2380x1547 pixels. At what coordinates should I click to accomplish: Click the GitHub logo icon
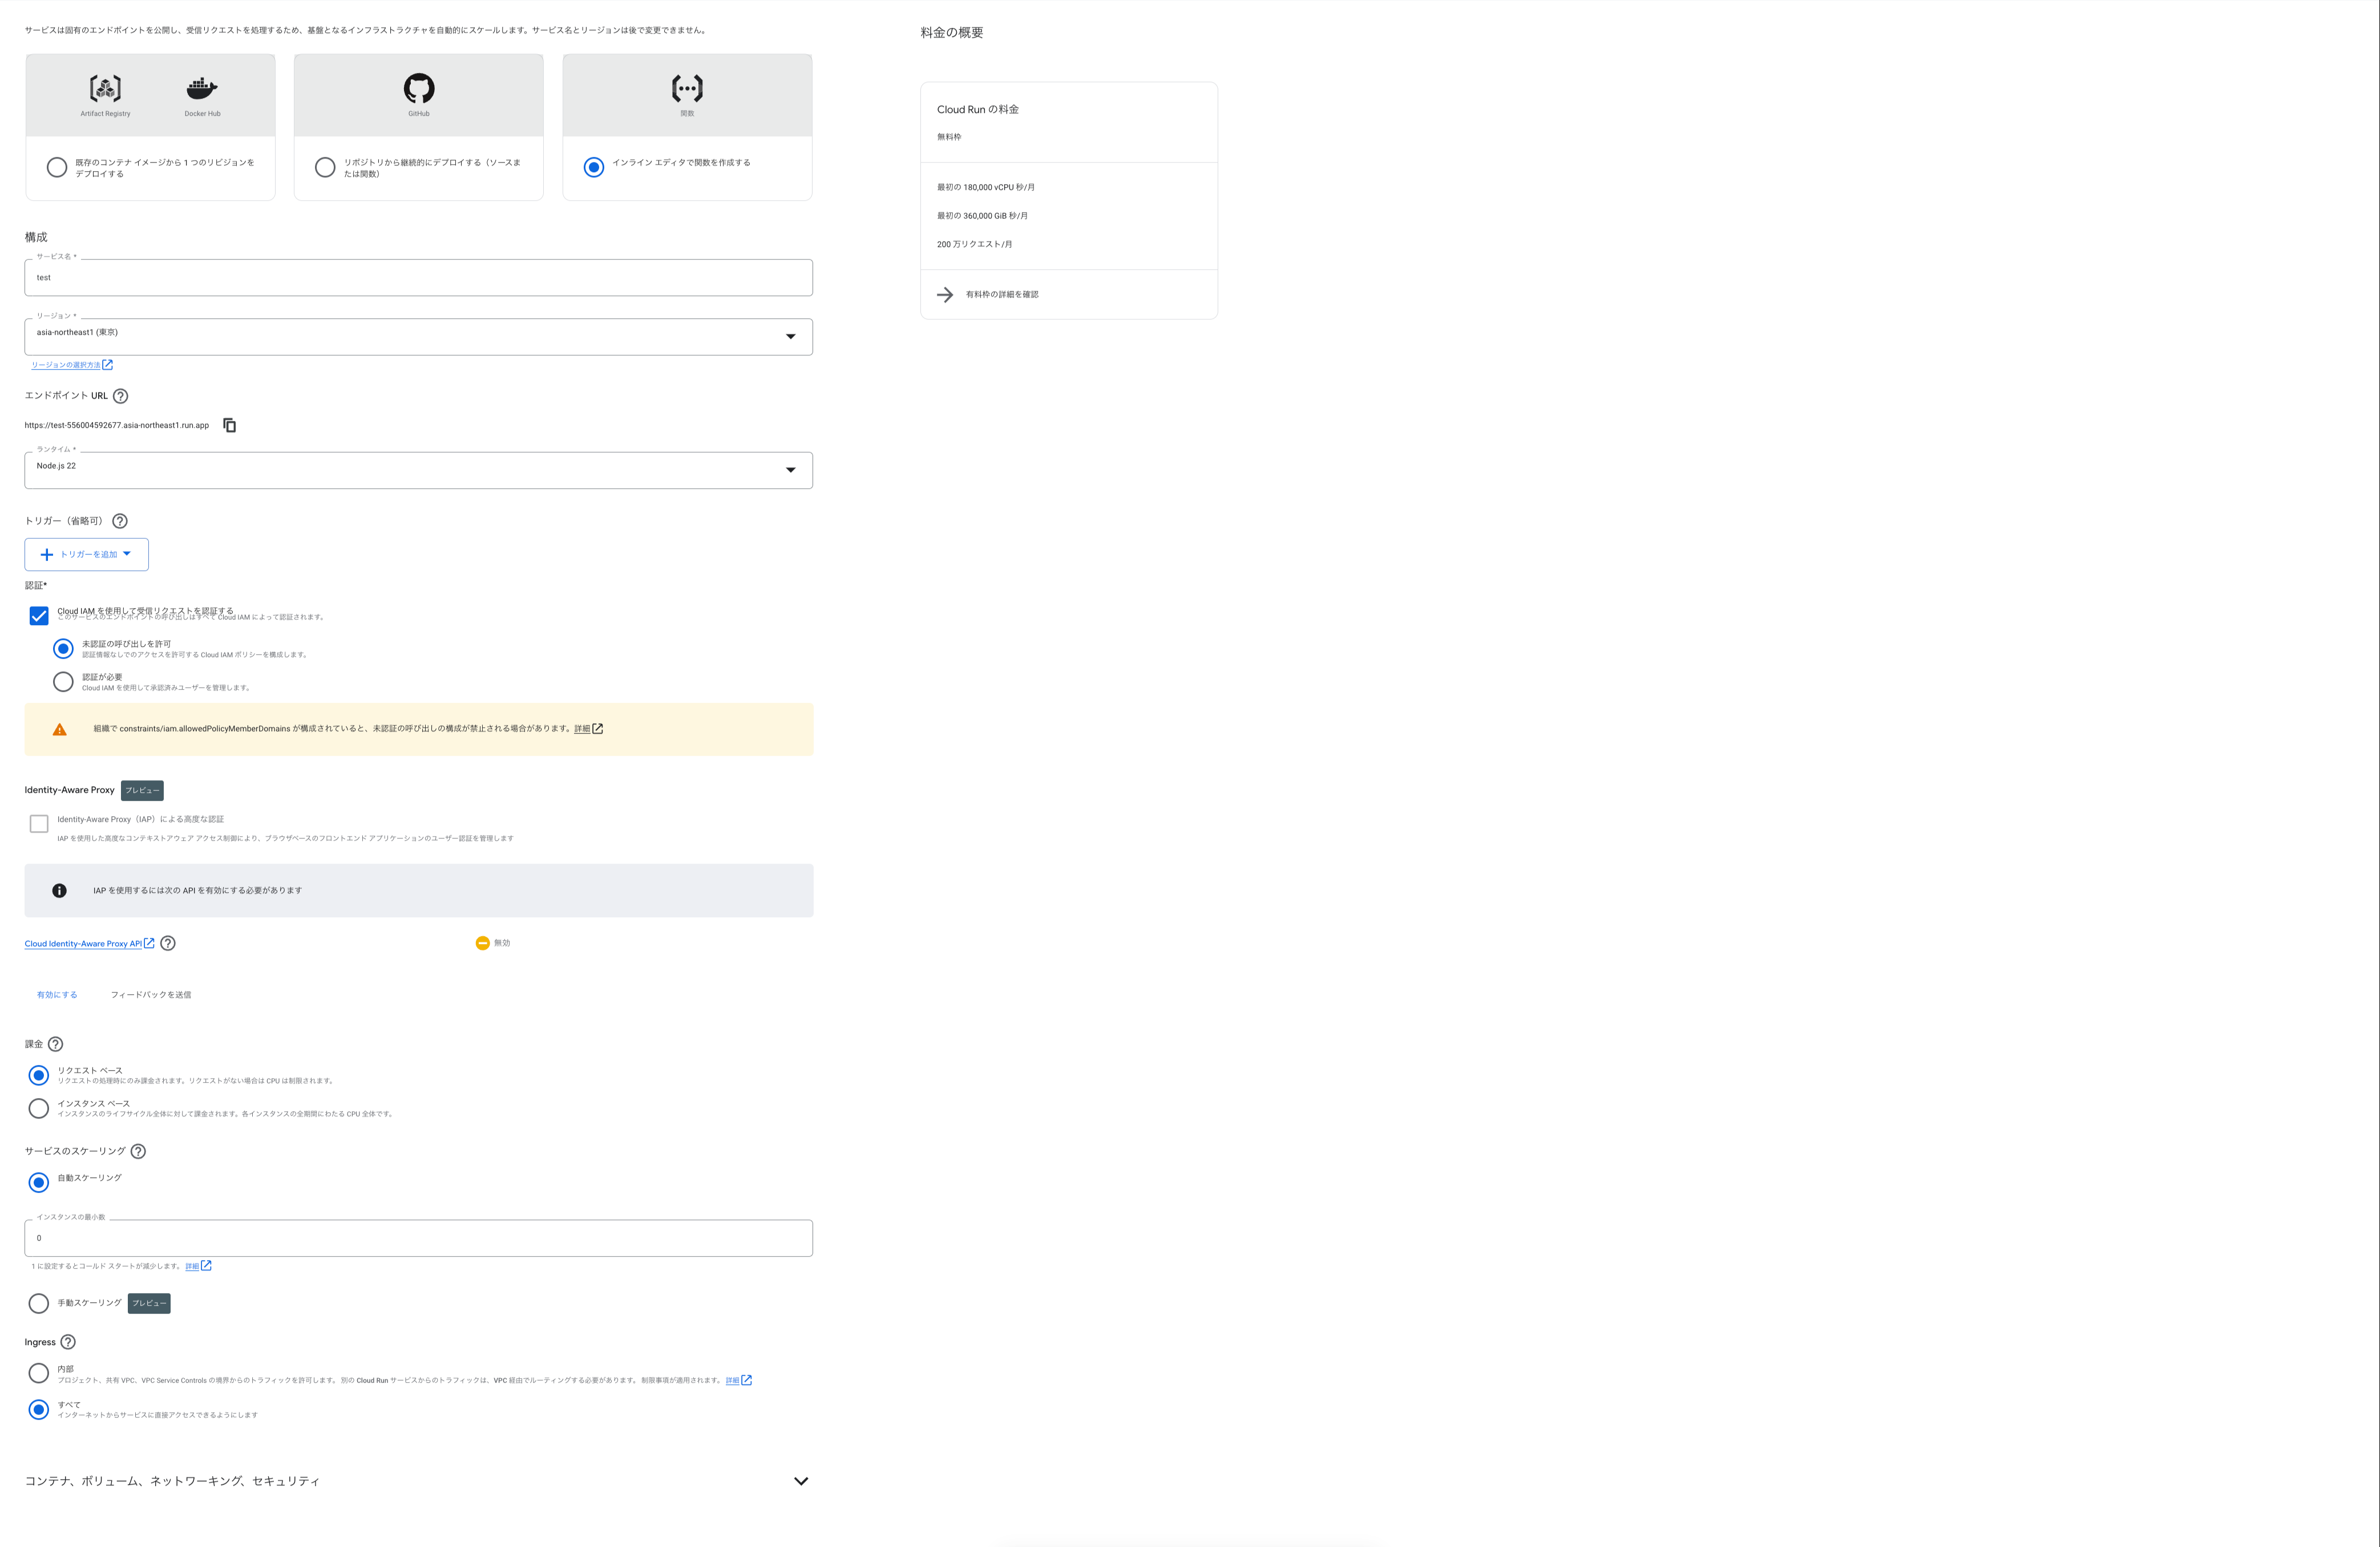point(419,88)
